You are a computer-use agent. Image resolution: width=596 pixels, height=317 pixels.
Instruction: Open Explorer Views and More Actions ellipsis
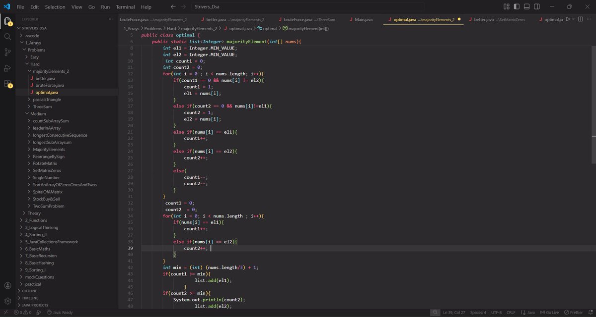coord(111,19)
